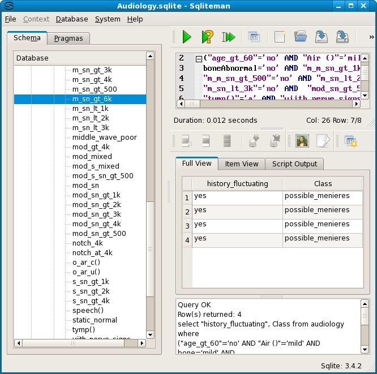The image size is (377, 374).
Task: Save the SQL script with save icon
Action: 321,37
